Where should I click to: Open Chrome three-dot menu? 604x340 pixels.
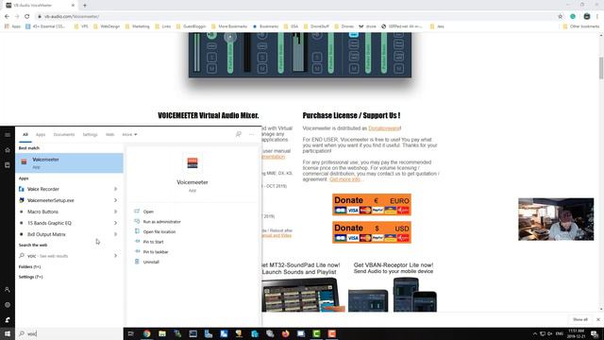click(x=597, y=17)
